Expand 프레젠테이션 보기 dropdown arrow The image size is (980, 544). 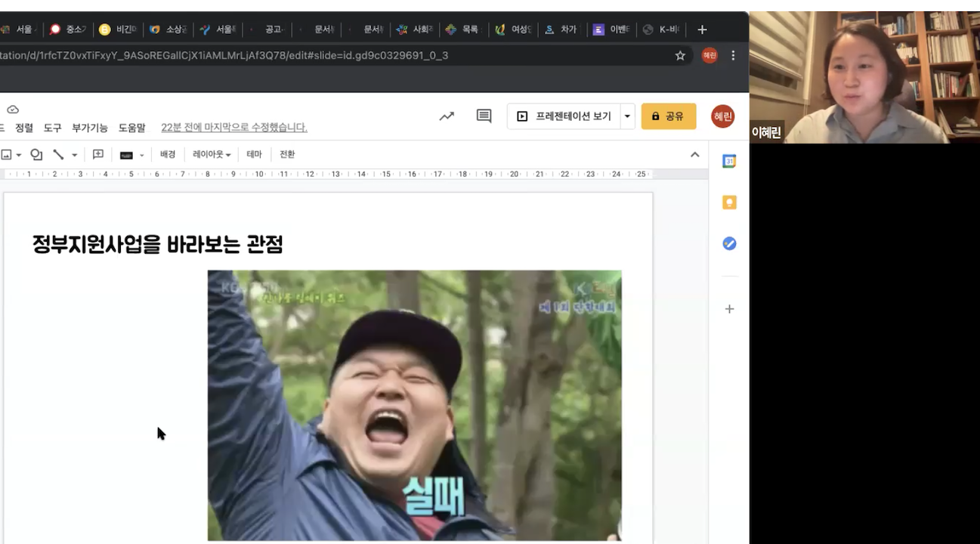coord(627,116)
